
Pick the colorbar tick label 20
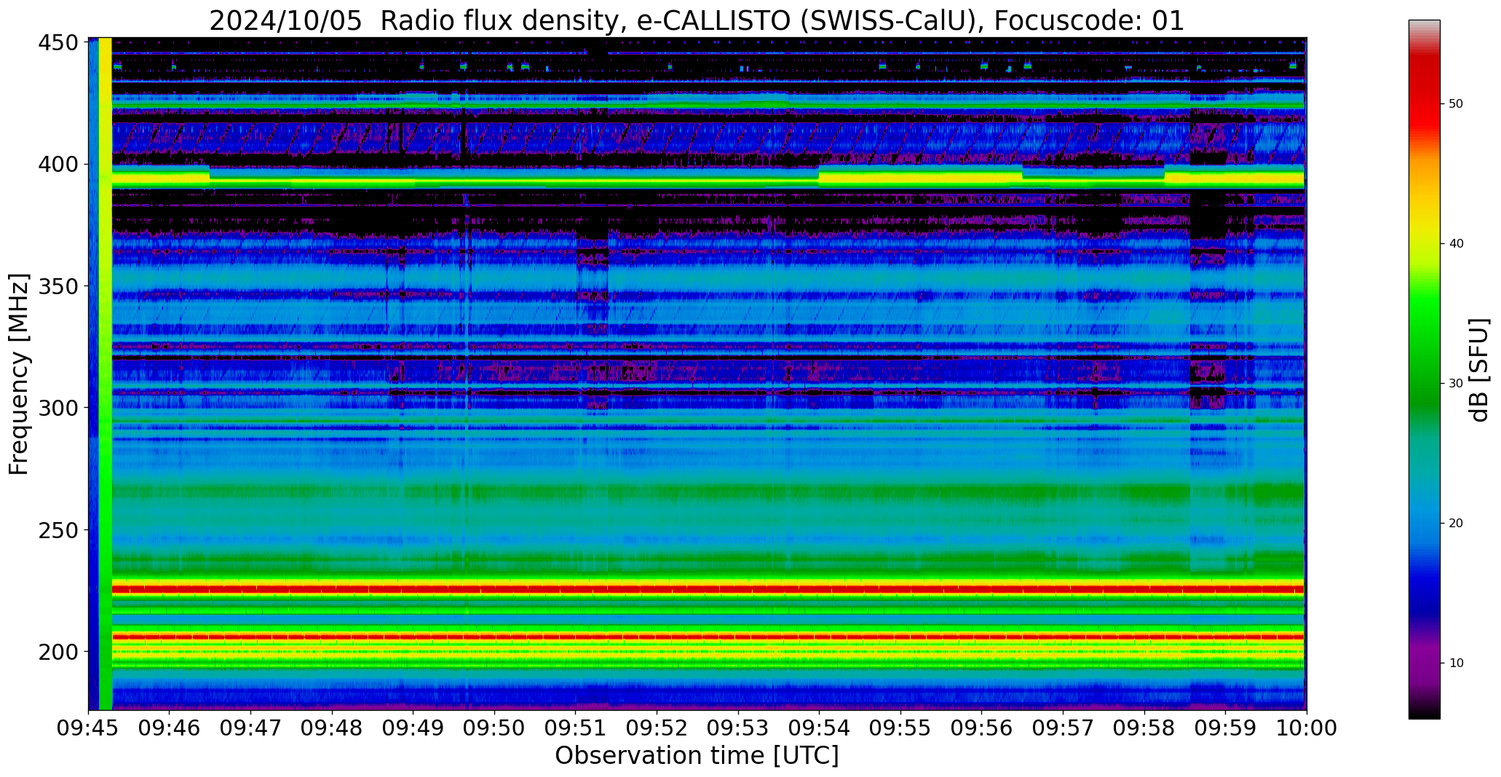(1456, 523)
